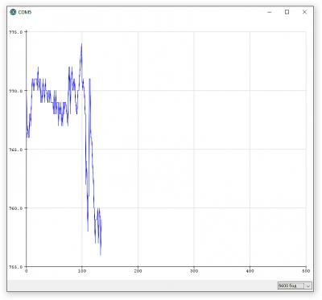Click the arrow button of baud rate combo box
The image size is (322, 300).
point(308,286)
